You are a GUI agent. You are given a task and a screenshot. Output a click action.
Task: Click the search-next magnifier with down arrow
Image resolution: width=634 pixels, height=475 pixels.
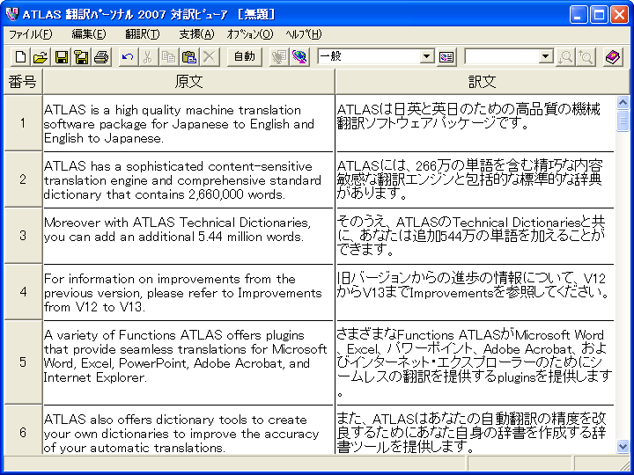pos(565,57)
